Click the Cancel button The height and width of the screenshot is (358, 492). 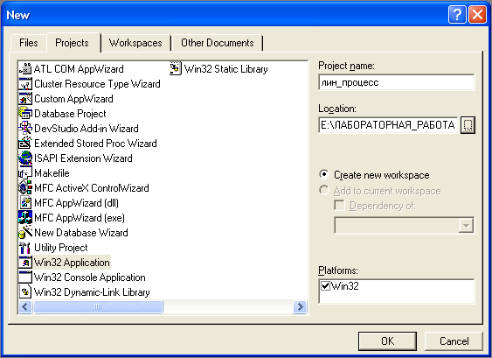coord(454,341)
